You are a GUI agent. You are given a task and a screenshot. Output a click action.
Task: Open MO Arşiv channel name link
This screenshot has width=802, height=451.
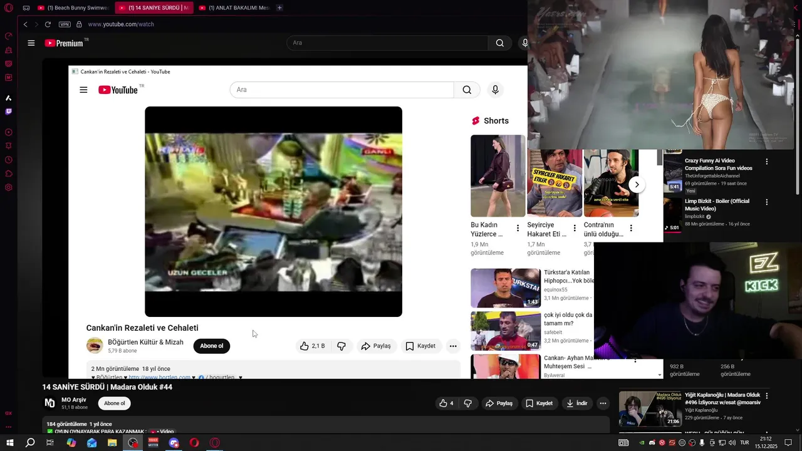coord(74,400)
